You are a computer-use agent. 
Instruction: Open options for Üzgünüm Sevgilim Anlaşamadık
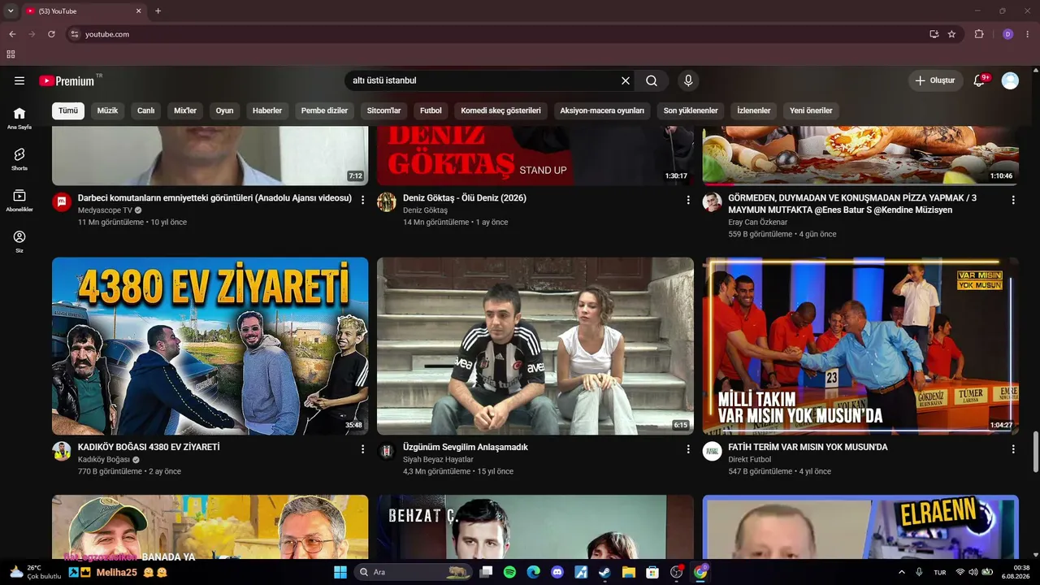pyautogui.click(x=688, y=448)
